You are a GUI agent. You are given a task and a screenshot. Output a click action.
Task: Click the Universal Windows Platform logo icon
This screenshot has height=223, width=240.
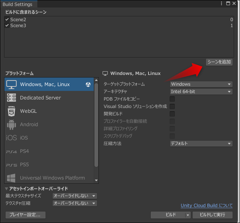(x=11, y=178)
